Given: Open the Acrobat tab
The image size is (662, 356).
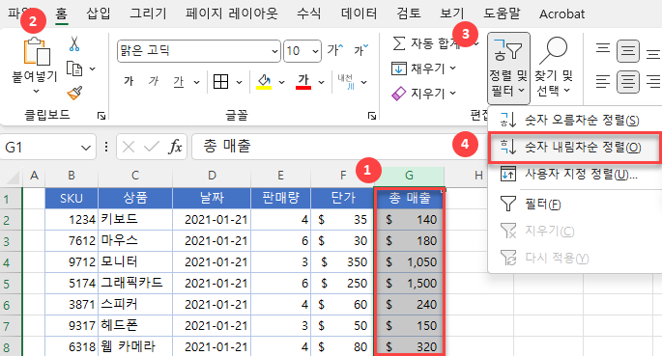Looking at the screenshot, I should tap(561, 14).
